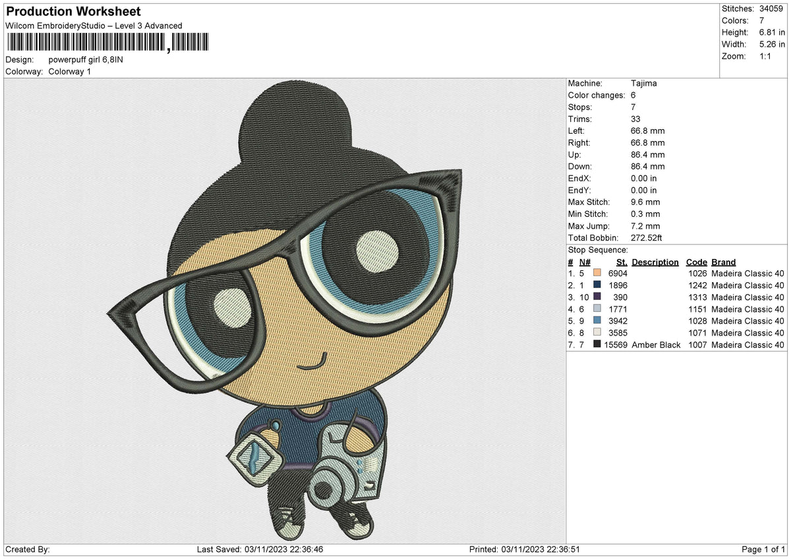The height and width of the screenshot is (559, 791).
Task: Click the stitch count 1896
Action: tap(618, 285)
